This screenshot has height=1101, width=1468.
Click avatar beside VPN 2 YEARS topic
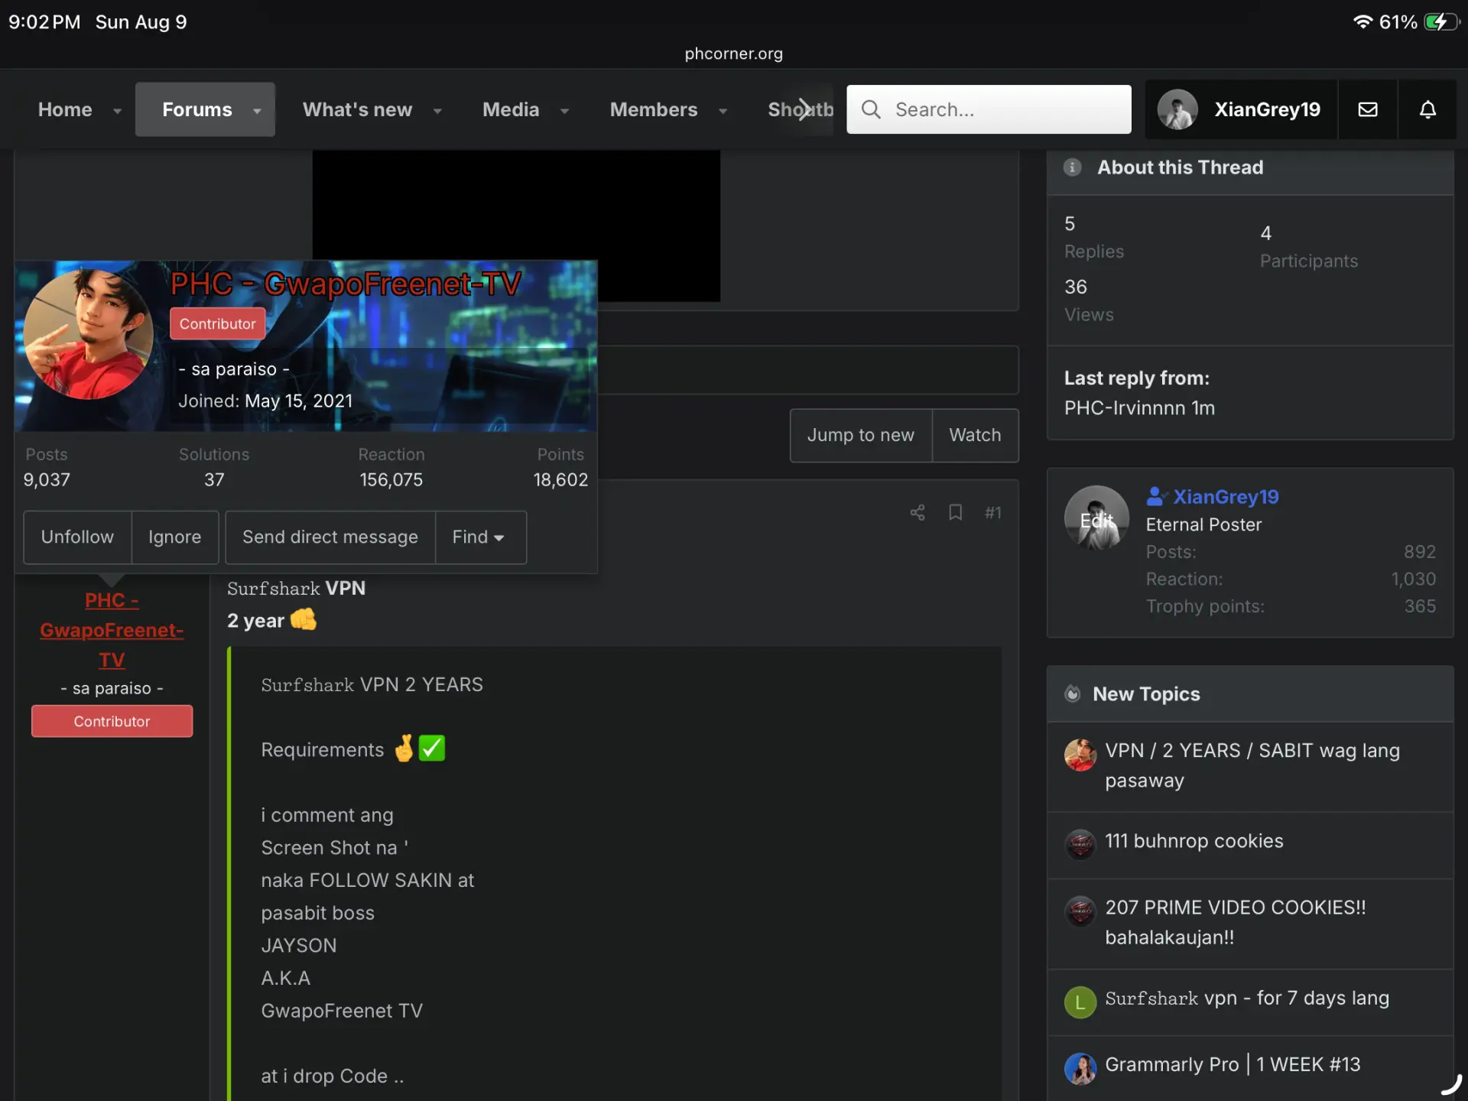click(1080, 755)
